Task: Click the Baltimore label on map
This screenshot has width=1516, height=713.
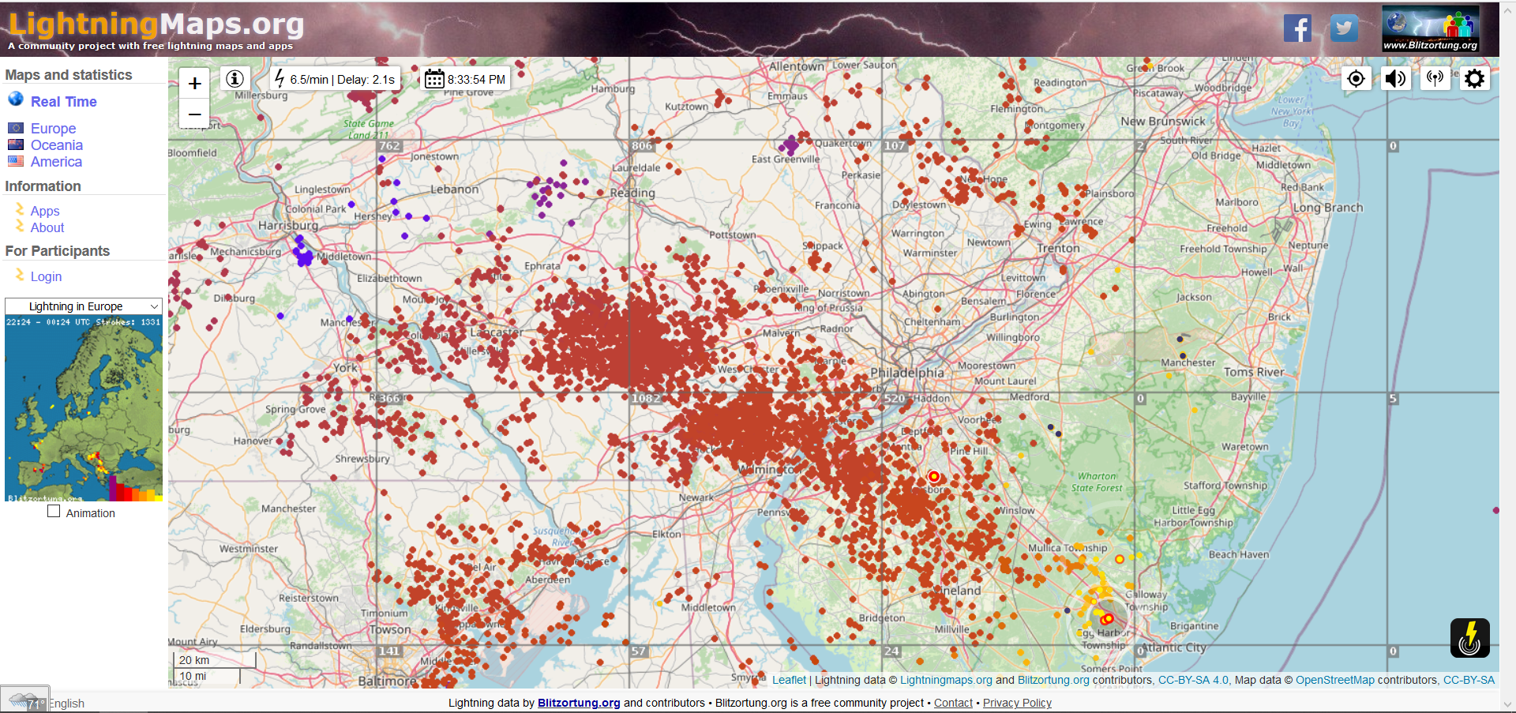Action: [x=387, y=681]
